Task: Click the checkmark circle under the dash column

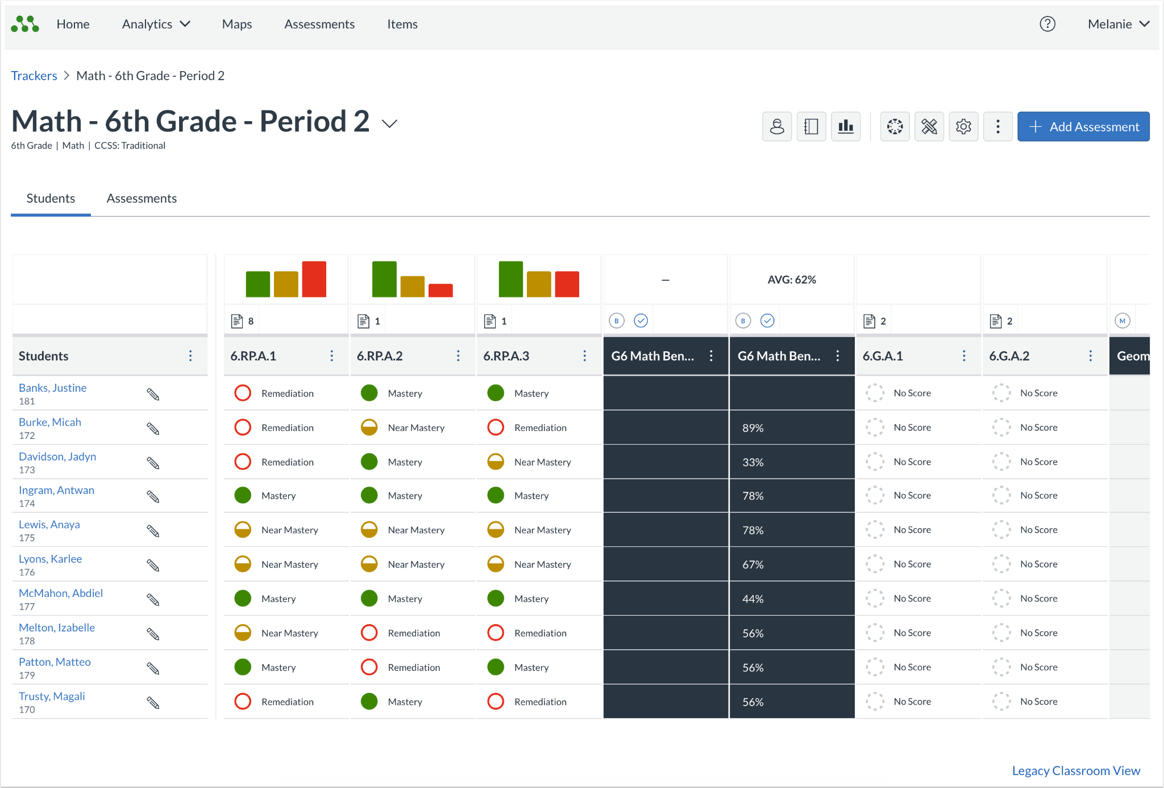Action: (641, 321)
